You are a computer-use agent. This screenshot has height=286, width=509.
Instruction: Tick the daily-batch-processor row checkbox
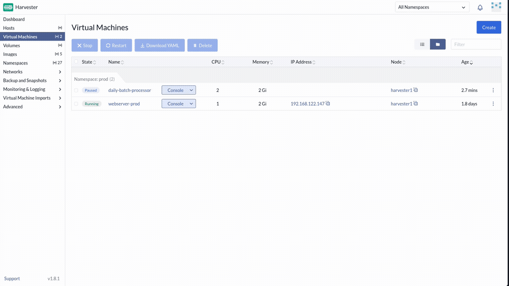pos(76,90)
